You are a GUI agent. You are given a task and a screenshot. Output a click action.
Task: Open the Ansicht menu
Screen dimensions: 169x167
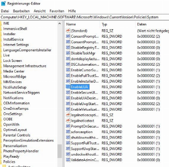(x=40, y=11)
